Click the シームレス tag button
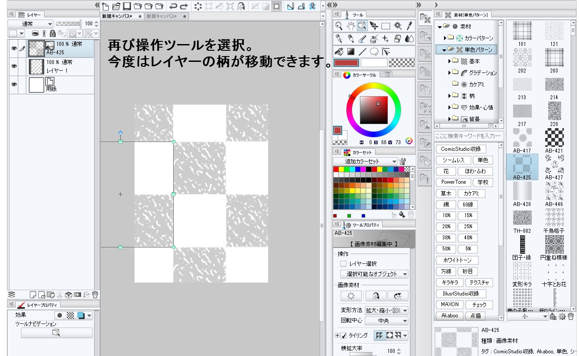Viewport: 579px width, 356px height. click(453, 160)
